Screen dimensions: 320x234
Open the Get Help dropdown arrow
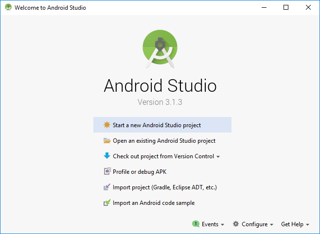(307, 225)
